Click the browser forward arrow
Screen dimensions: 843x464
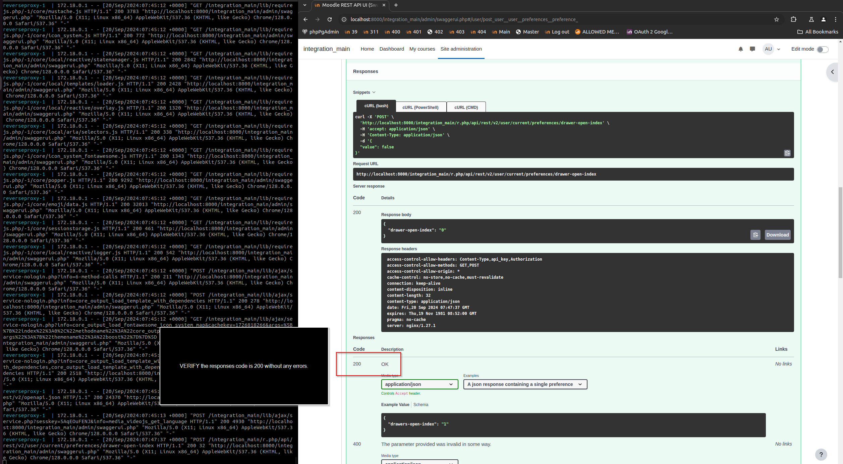click(318, 19)
